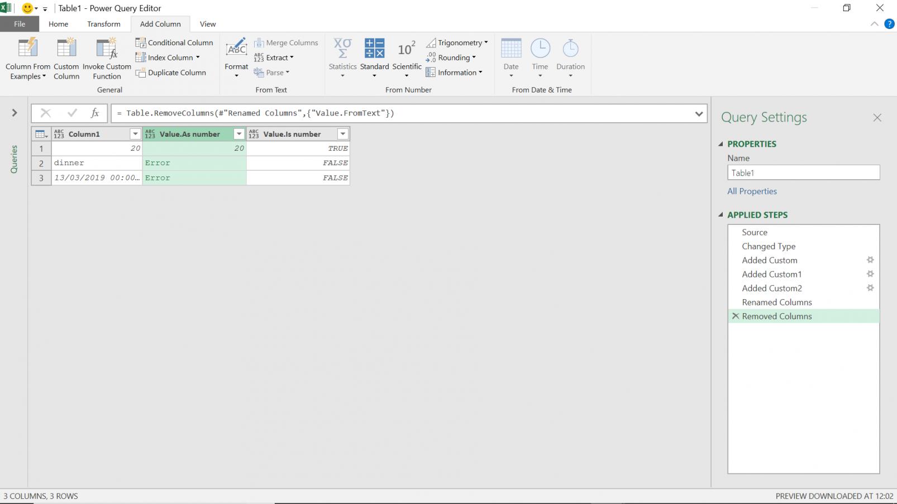Select the Error cell in row 2
The height and width of the screenshot is (504, 897).
coord(194,163)
